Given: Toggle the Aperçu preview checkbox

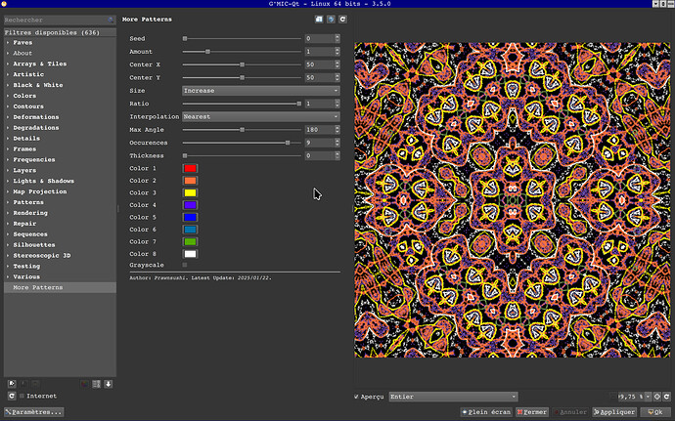Looking at the screenshot, I should pos(356,397).
